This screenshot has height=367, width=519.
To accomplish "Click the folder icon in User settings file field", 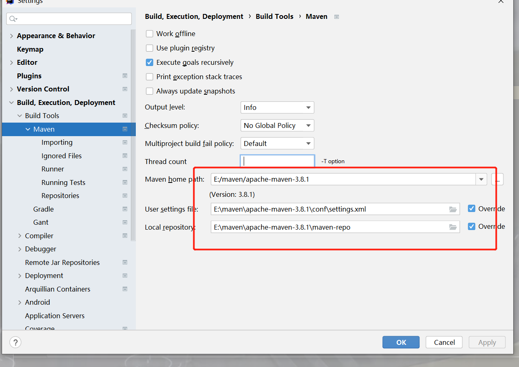I will click(453, 209).
